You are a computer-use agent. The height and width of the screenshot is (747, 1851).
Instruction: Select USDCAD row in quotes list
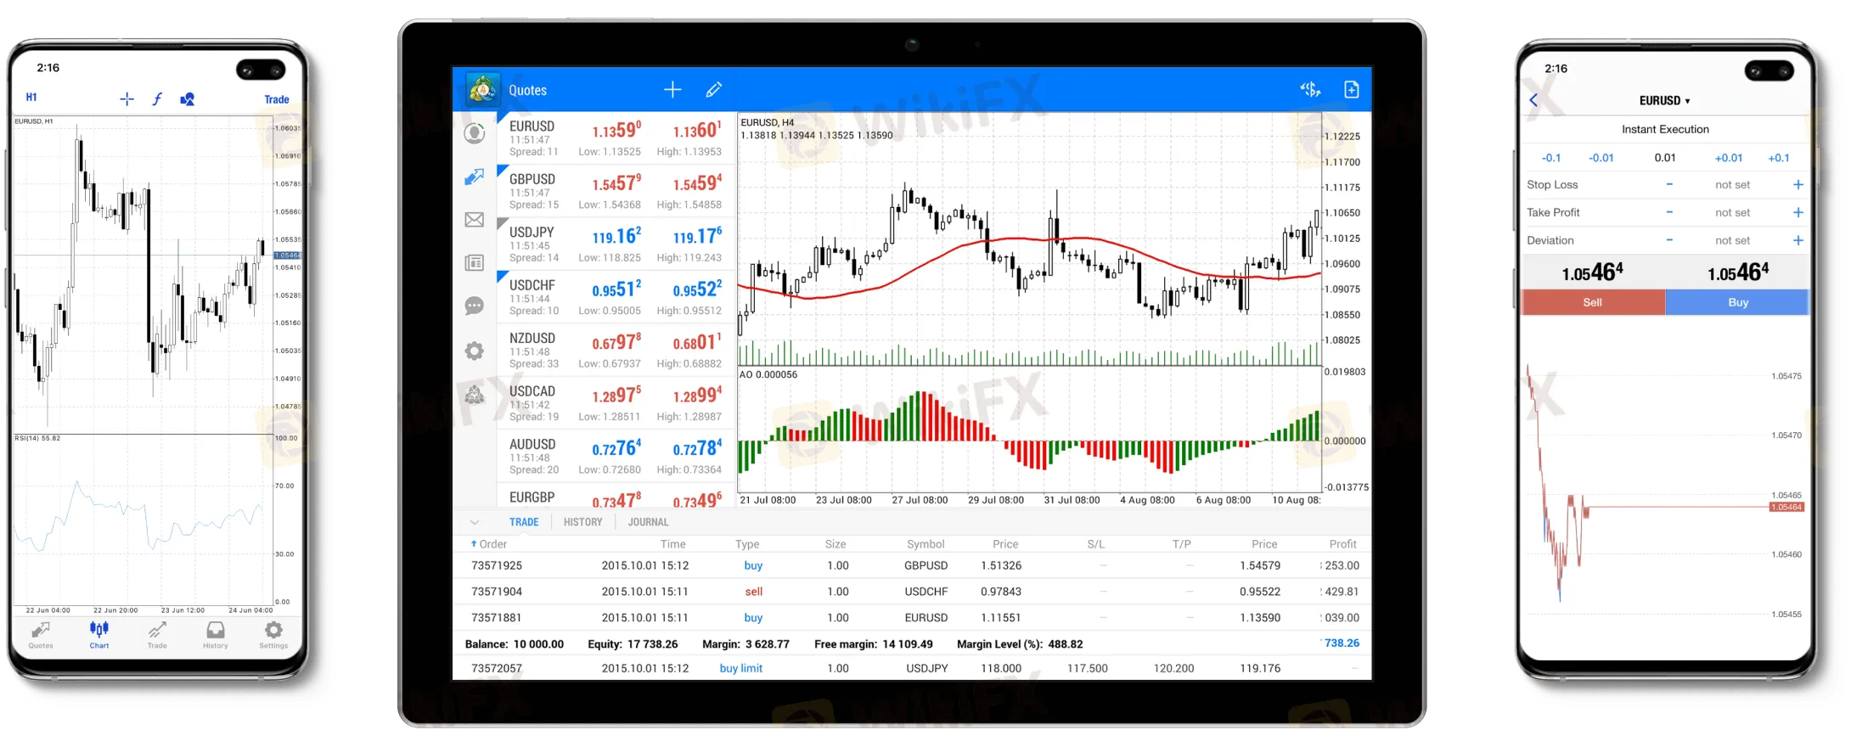[616, 404]
